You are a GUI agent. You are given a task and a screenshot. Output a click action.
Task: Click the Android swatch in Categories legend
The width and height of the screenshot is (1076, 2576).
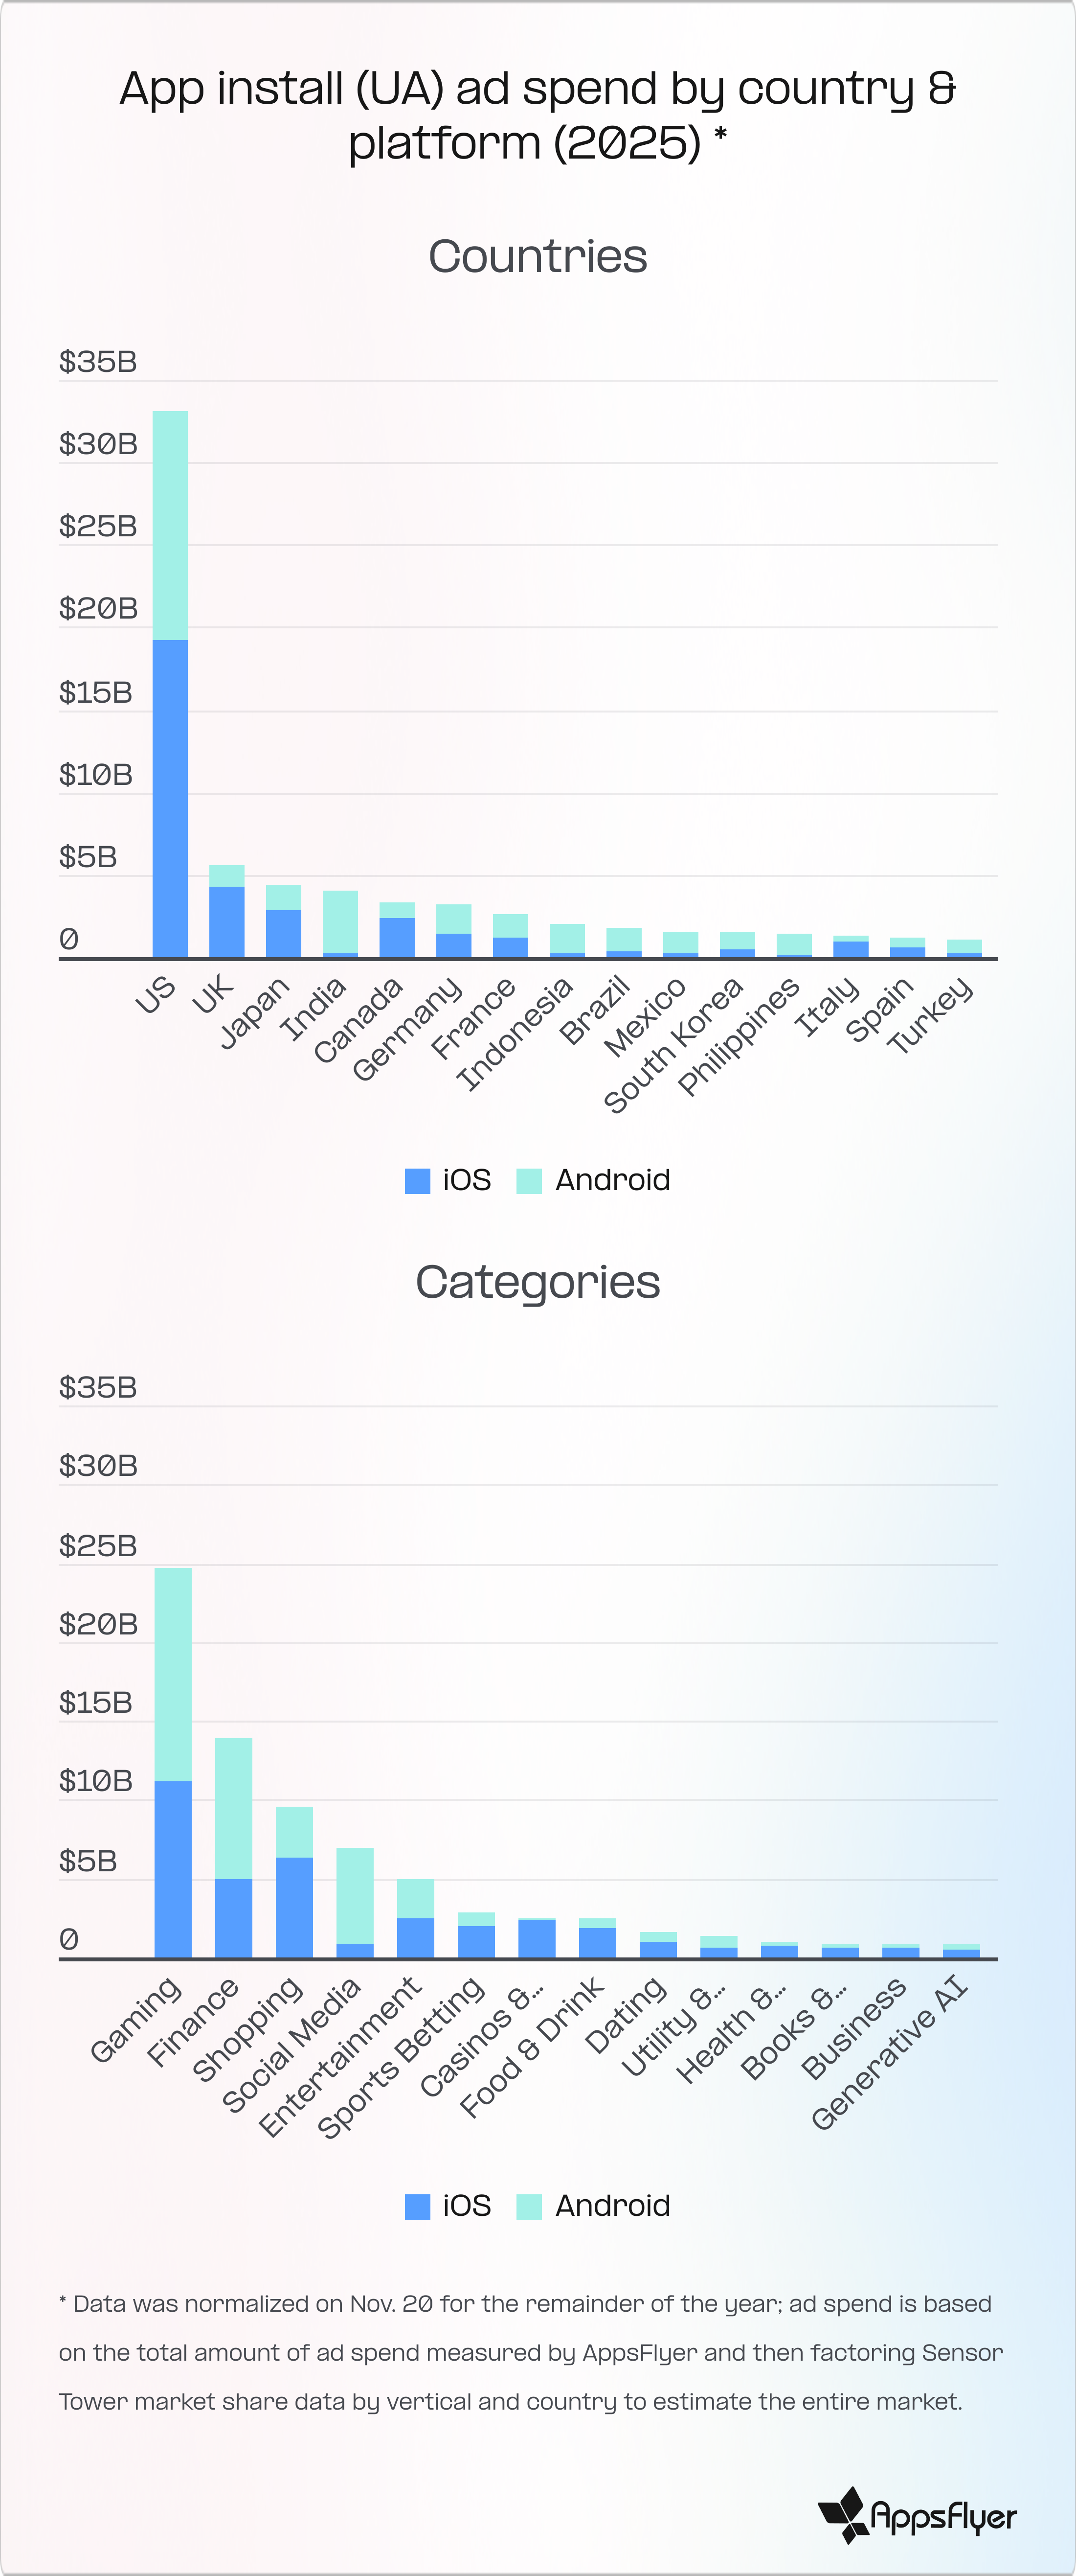[529, 2206]
